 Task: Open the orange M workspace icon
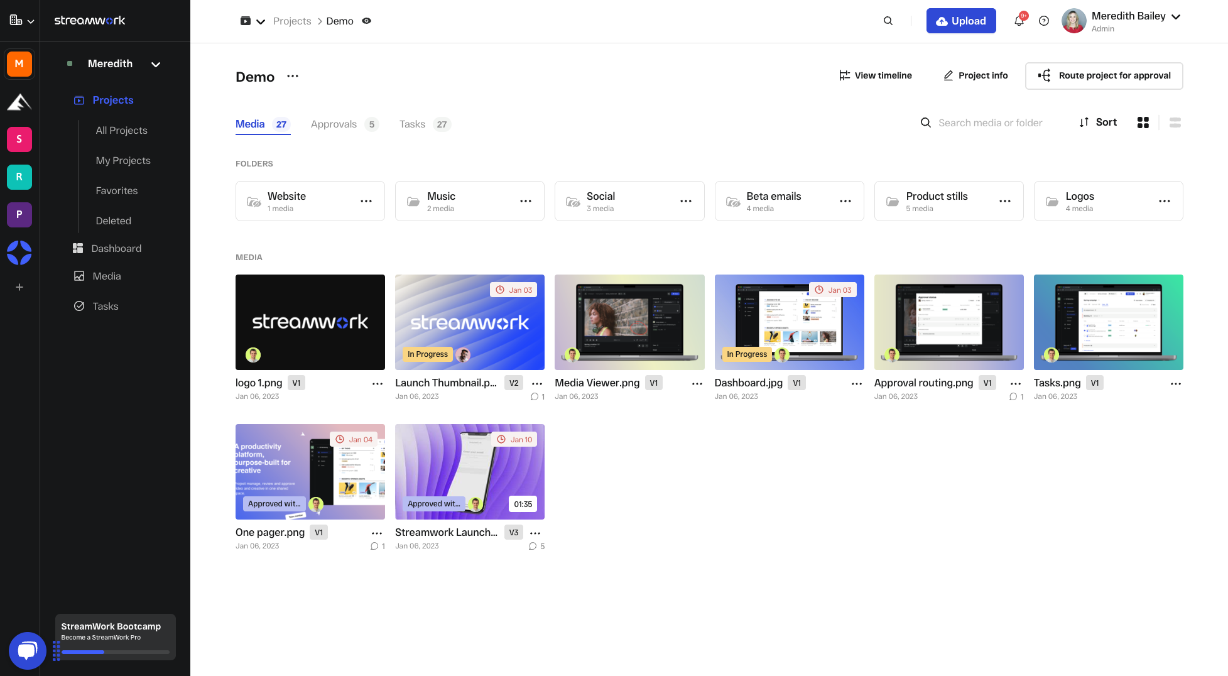click(x=19, y=63)
